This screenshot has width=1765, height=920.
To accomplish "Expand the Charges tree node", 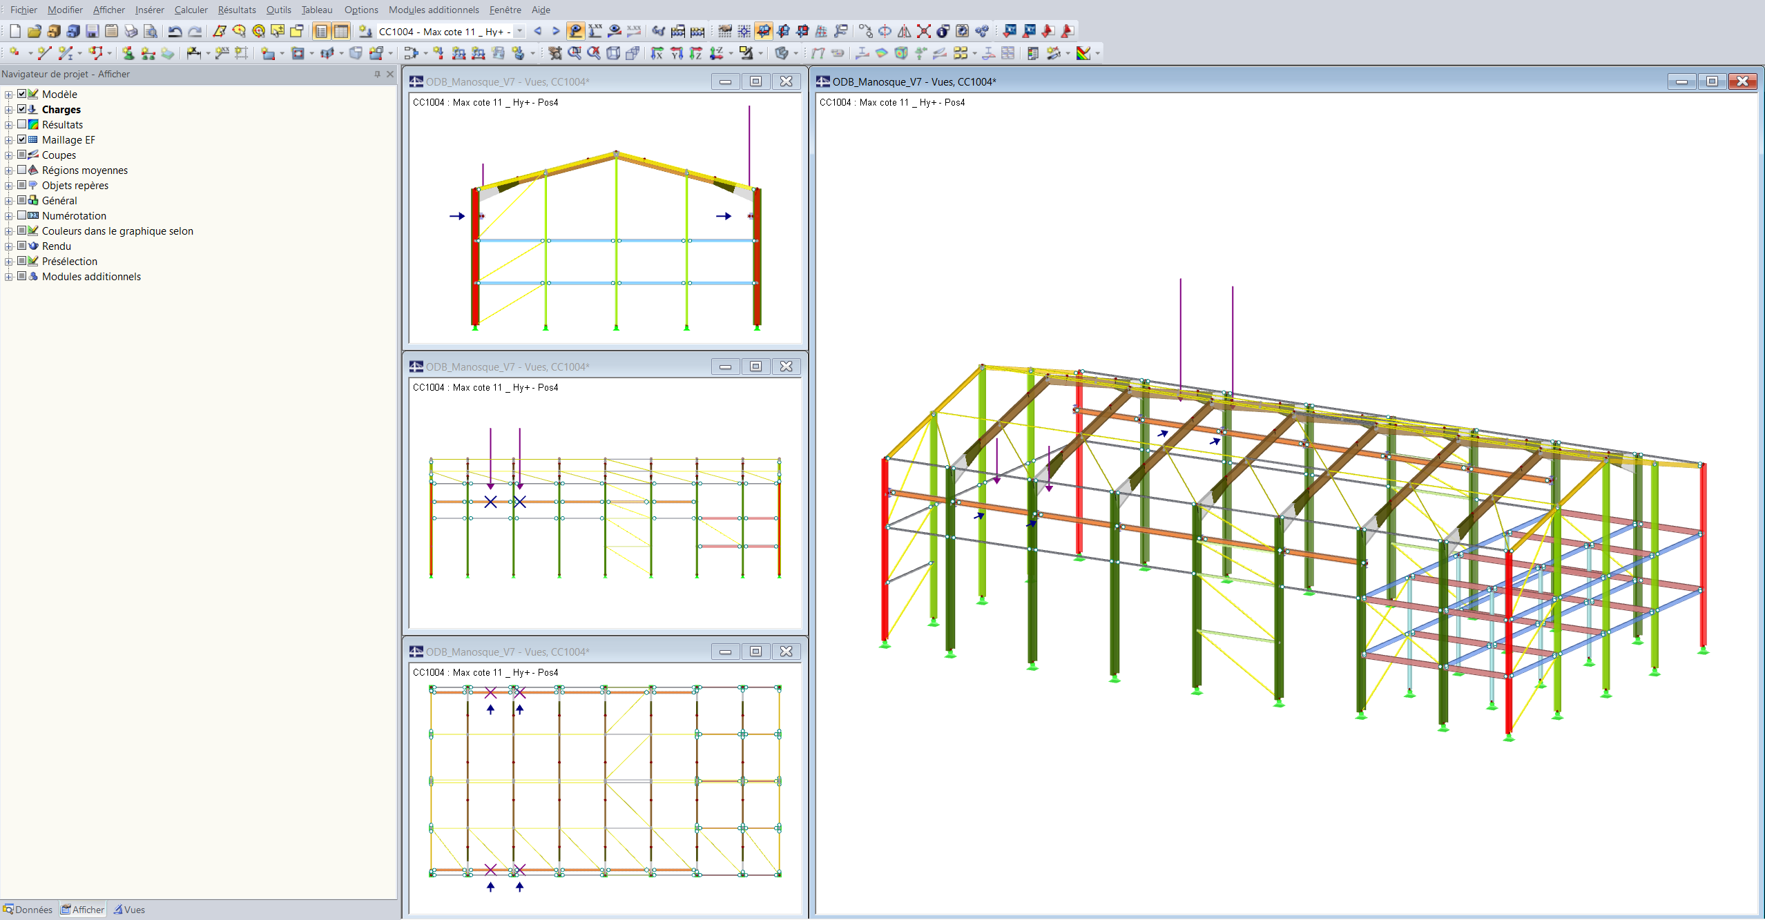I will (8, 109).
